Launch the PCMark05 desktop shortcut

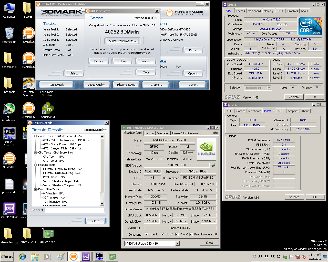pyautogui.click(x=28, y=60)
